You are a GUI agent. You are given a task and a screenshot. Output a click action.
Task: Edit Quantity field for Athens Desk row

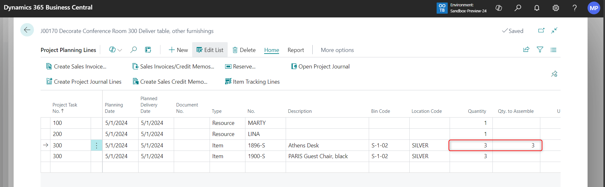click(471, 145)
